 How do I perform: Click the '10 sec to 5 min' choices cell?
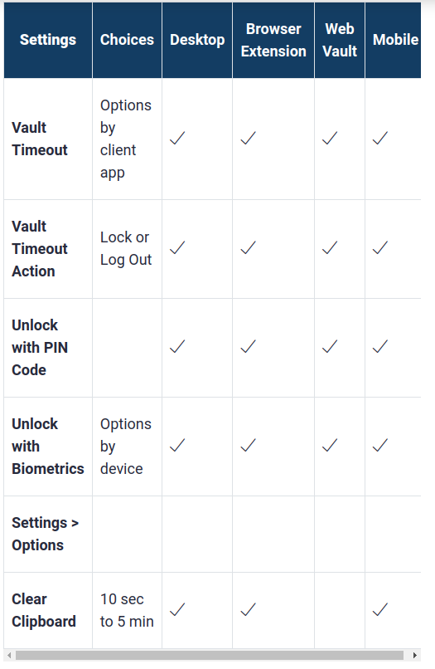point(127,610)
